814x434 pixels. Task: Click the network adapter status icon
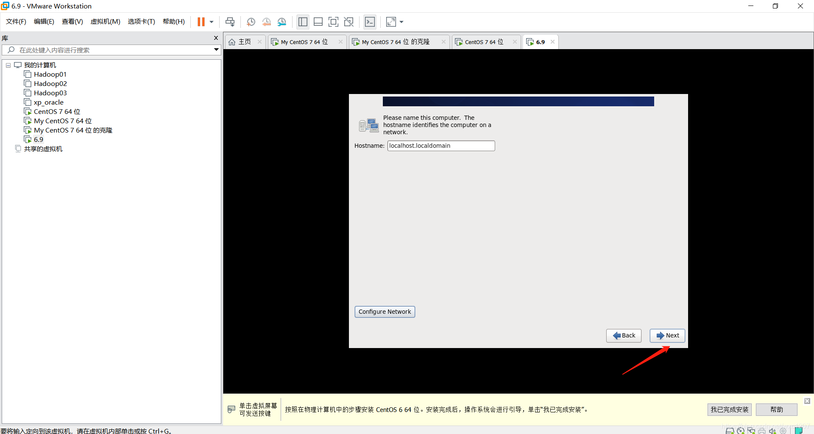(x=751, y=431)
